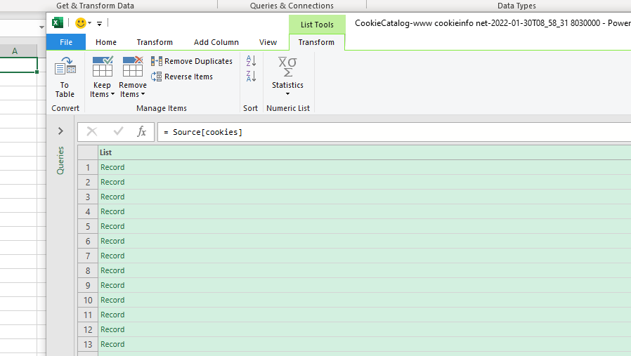Open Record link in row 9
Viewport: 631px width, 356px height.
(x=112, y=285)
